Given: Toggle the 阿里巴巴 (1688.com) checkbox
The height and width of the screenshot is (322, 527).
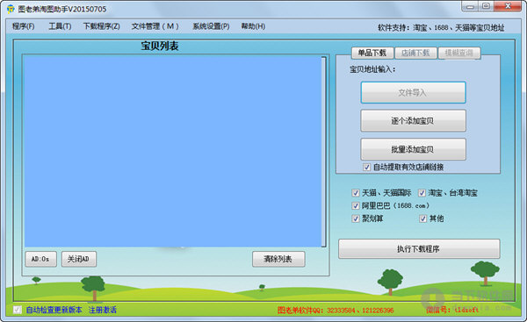Looking at the screenshot, I should [x=355, y=205].
